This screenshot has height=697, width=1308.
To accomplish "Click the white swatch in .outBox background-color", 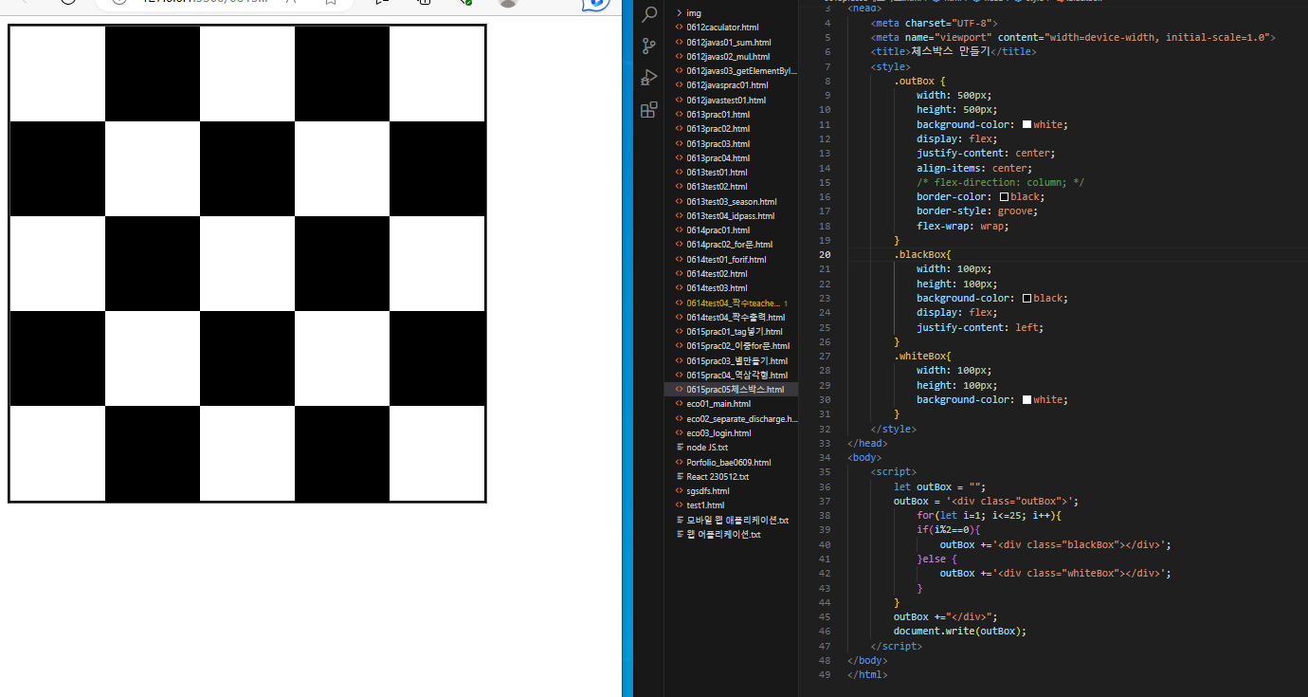I will [x=1026, y=124].
